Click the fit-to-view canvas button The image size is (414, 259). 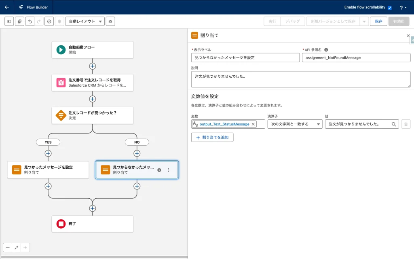point(17,247)
